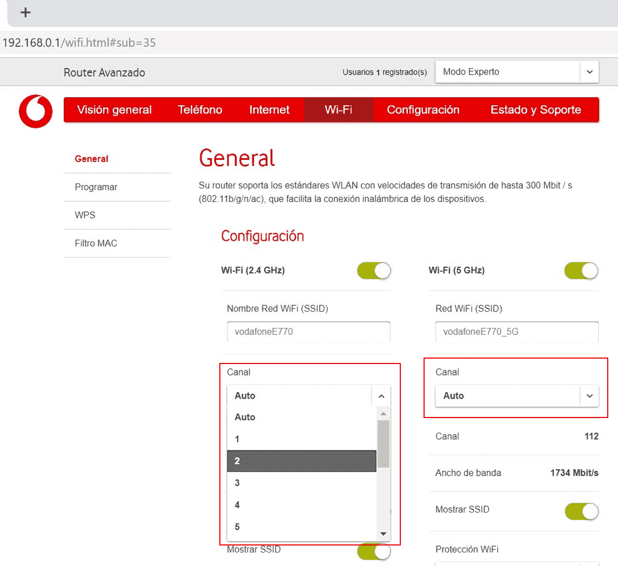Toggle Mostrar SSID for 5 GHz network
The width and height of the screenshot is (618, 566).
(581, 510)
